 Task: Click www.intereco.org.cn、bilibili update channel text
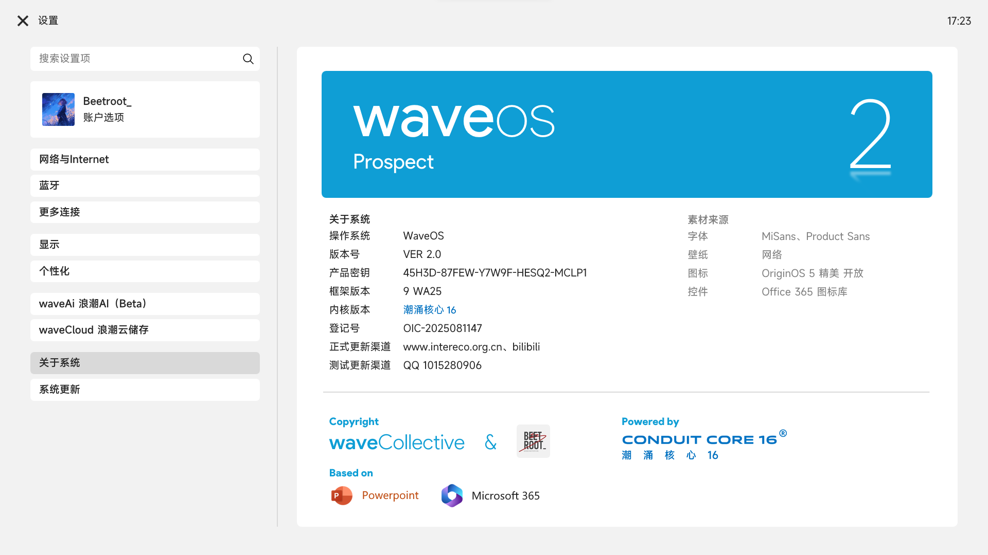point(471,347)
